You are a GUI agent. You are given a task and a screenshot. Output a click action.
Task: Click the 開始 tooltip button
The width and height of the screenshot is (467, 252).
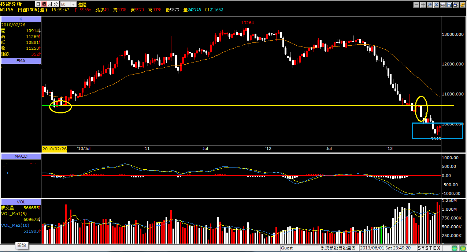[x=22, y=245]
